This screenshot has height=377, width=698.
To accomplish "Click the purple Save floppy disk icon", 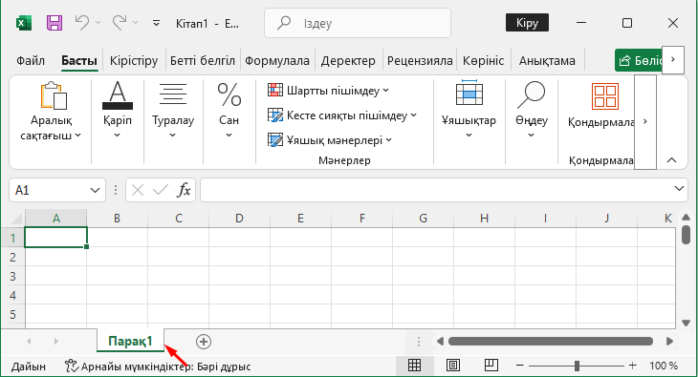I will click(x=55, y=23).
